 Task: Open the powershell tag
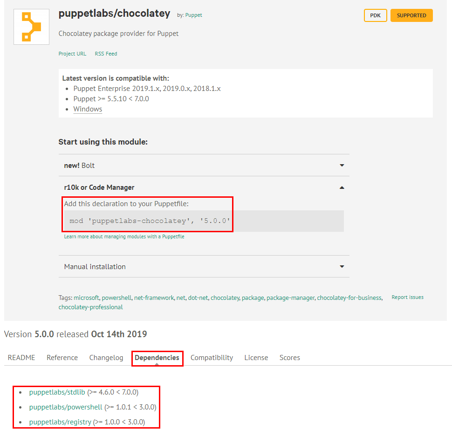(x=116, y=298)
